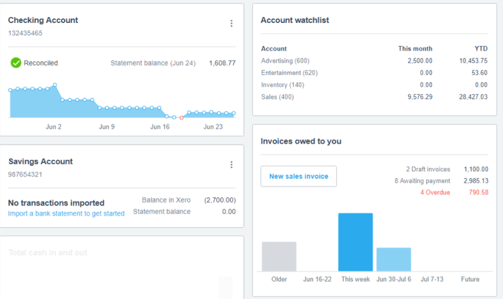This screenshot has width=503, height=299.
Task: Click the Advertising this month 2,500.00 value
Action: (x=420, y=60)
